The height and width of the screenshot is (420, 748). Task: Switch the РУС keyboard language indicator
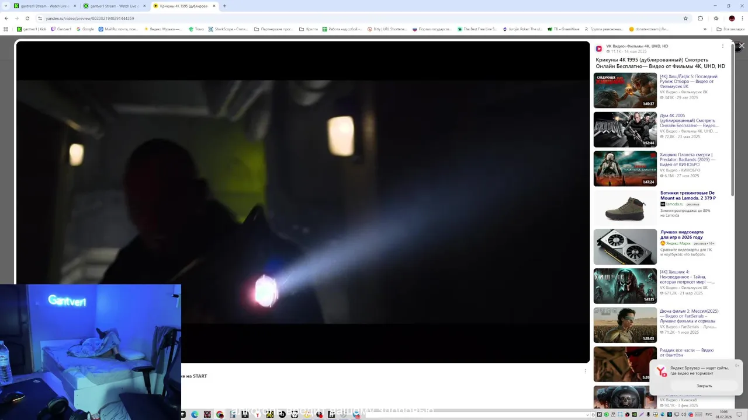pyautogui.click(x=708, y=415)
